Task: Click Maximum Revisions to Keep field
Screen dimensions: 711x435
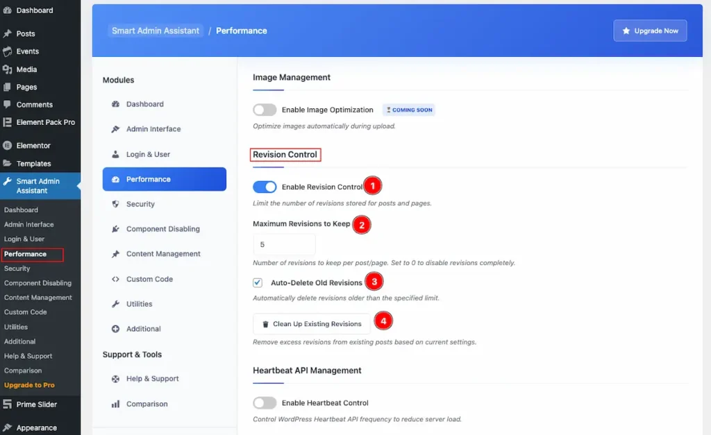Action: (284, 245)
